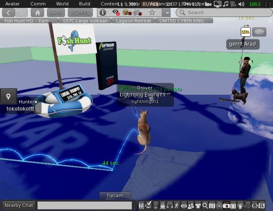Open the people icon in bottom toolbar
Screen dimensions: 273x211
pos(191,206)
